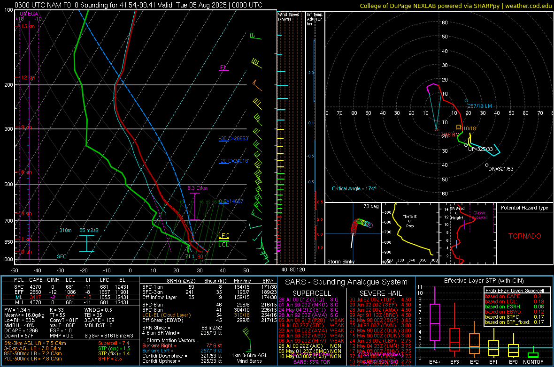The height and width of the screenshot is (367, 554).
Task: Click the red TORNADO hazard type
Action: click(525, 236)
